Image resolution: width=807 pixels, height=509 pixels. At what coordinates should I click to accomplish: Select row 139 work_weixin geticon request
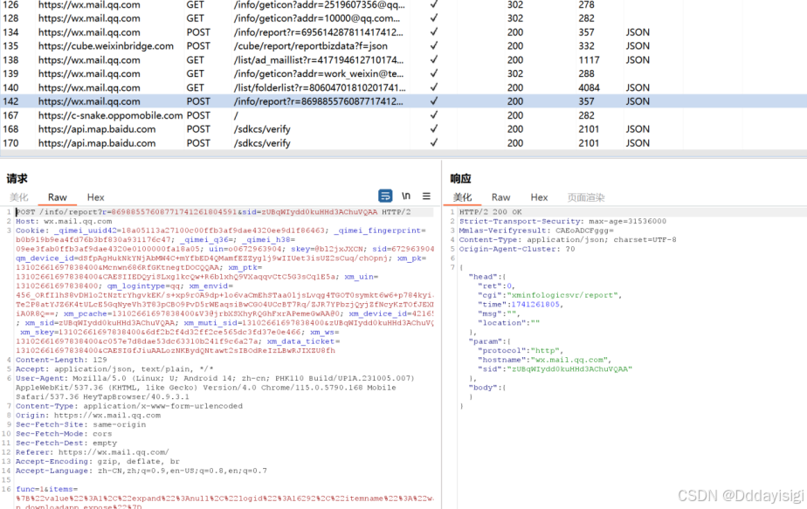coord(403,73)
